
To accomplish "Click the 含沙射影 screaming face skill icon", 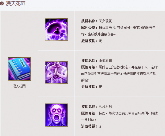I will 56,115.
